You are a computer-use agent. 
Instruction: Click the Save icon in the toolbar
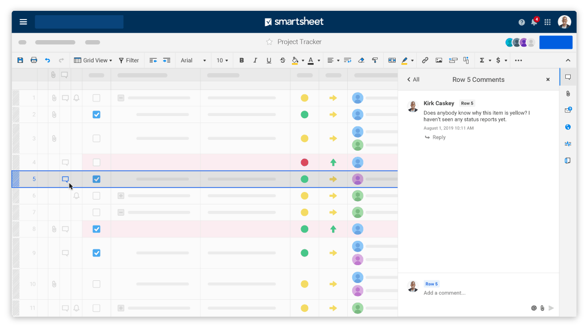[20, 60]
